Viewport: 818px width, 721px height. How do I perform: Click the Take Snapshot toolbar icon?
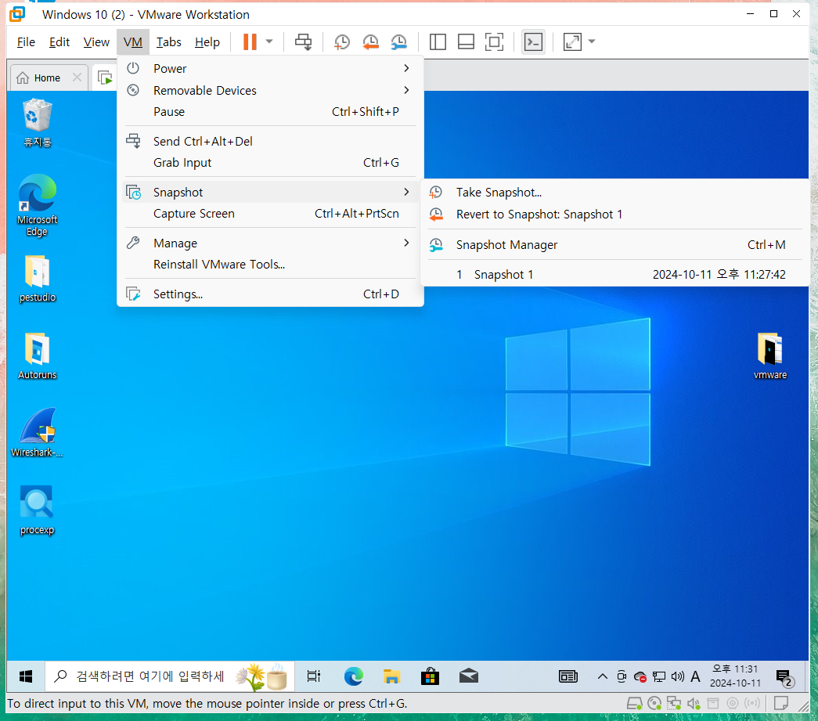342,41
